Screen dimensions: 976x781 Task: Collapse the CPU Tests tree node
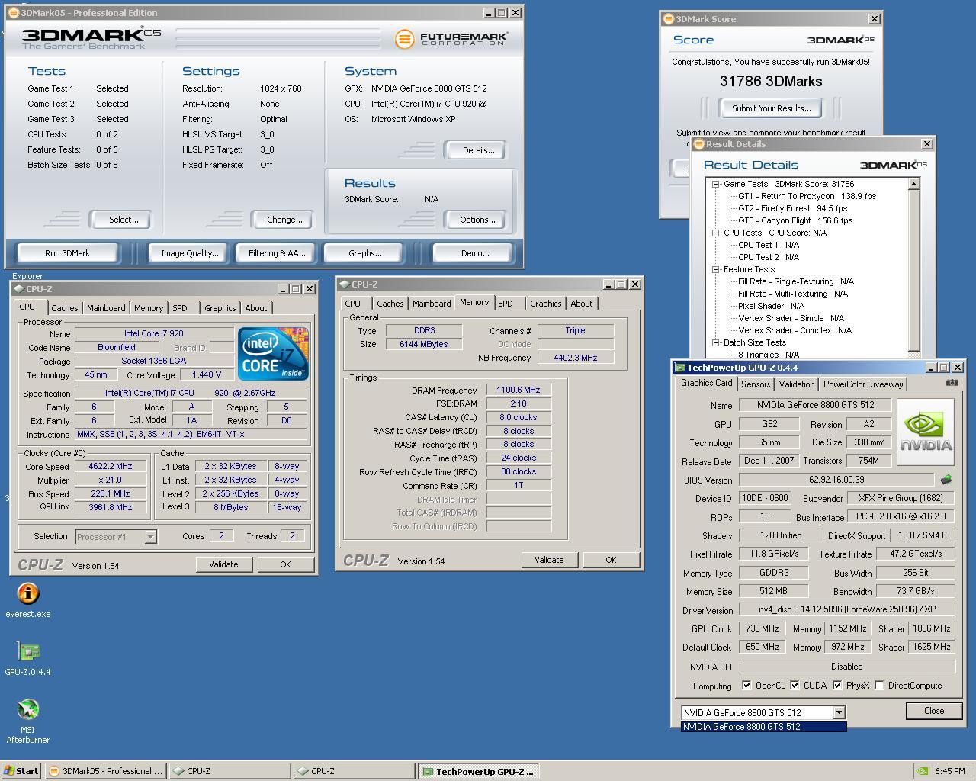point(716,233)
